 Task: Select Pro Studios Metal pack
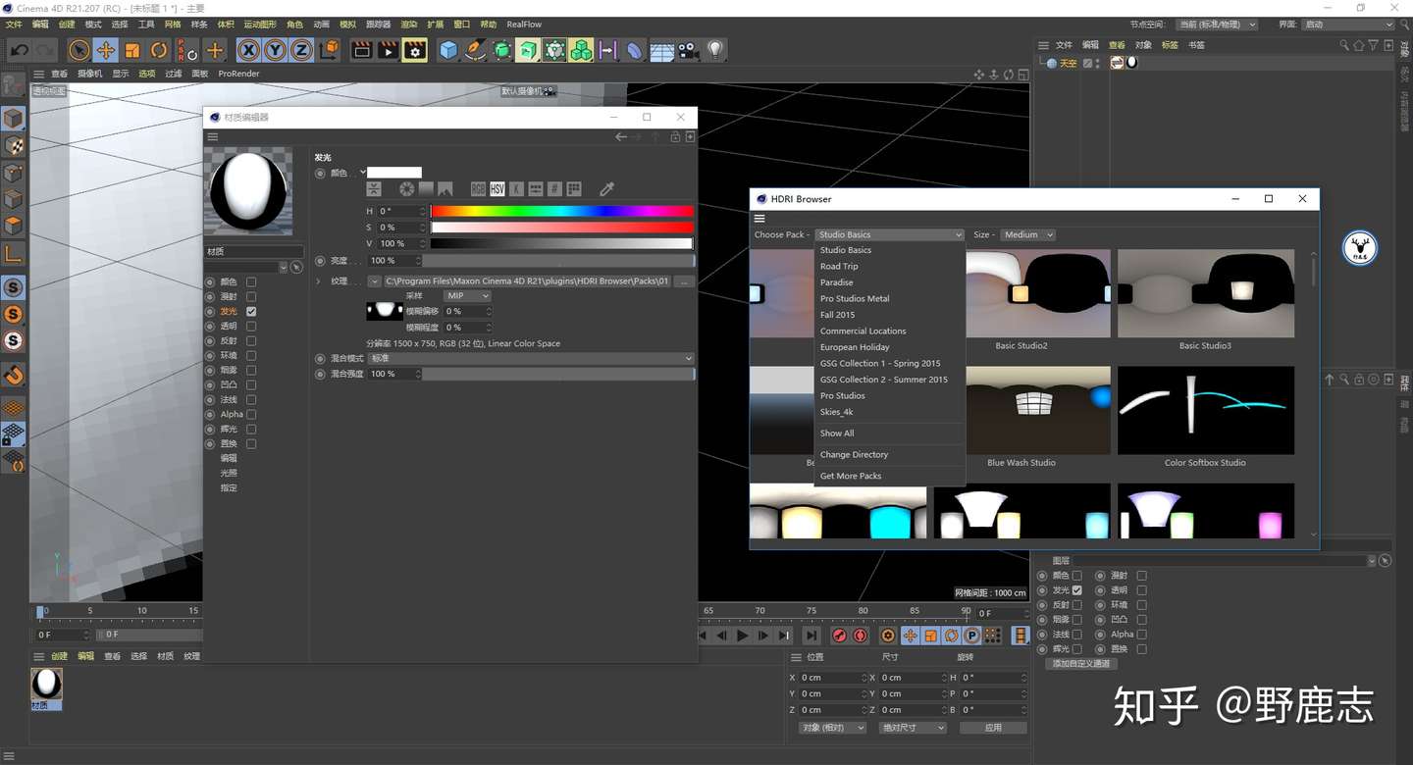[x=855, y=298]
